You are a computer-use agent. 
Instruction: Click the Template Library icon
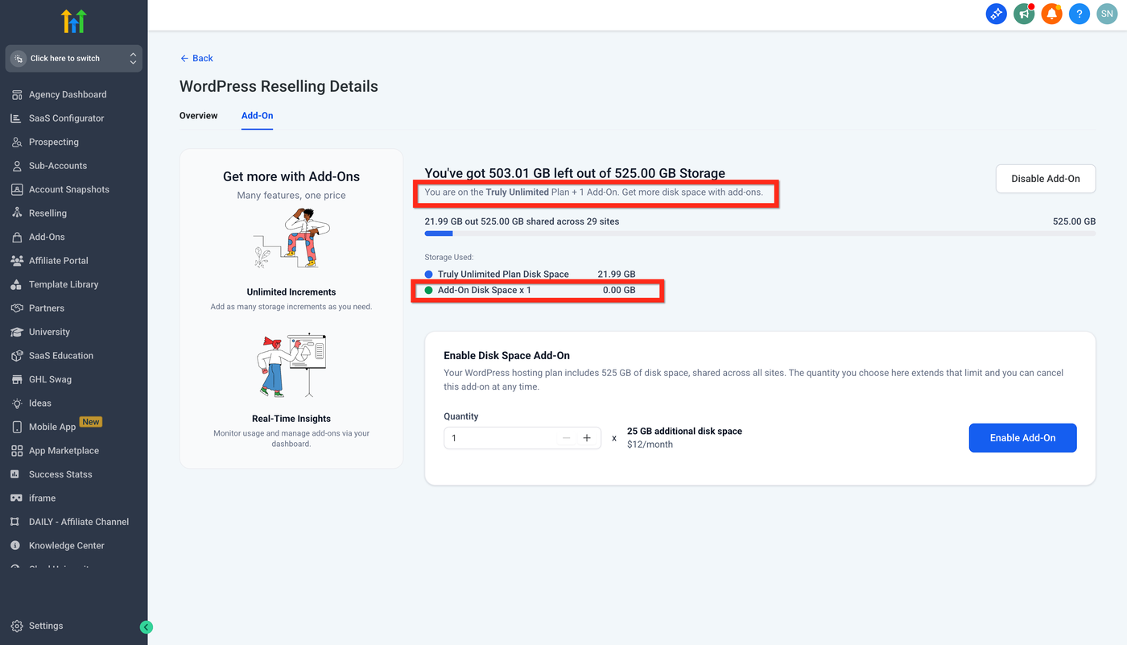[17, 284]
